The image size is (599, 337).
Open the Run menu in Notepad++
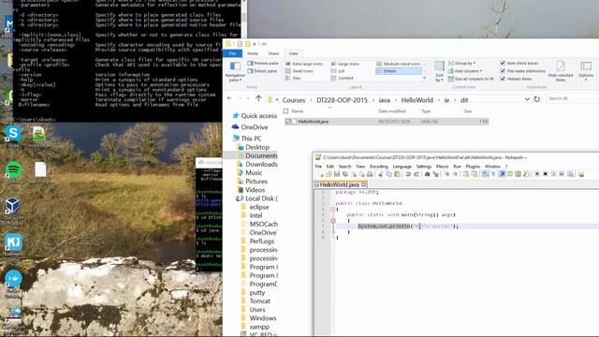[x=457, y=167]
